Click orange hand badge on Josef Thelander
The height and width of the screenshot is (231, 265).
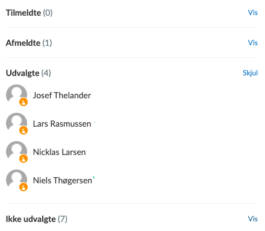coord(23,102)
